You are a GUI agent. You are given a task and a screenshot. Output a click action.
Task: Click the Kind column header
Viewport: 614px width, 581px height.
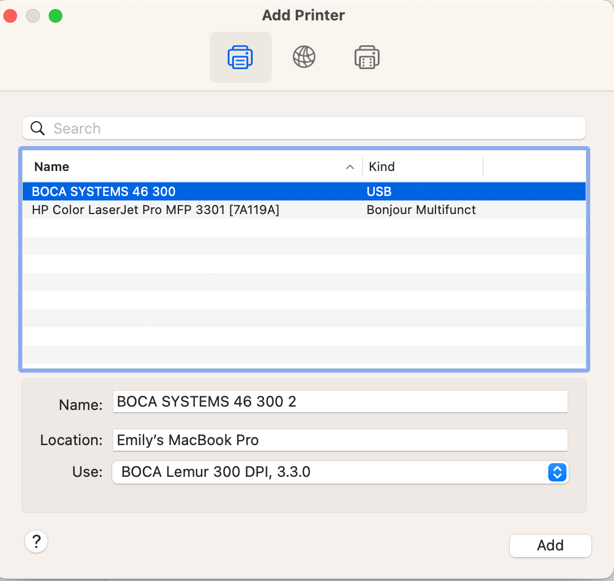382,167
